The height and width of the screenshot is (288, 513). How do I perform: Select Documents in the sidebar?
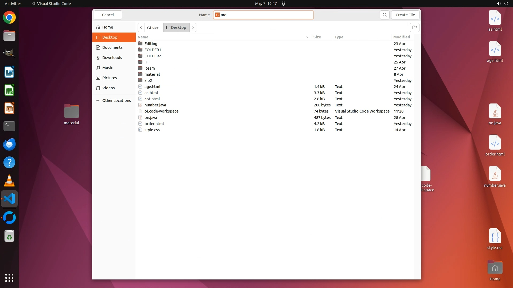click(x=112, y=47)
